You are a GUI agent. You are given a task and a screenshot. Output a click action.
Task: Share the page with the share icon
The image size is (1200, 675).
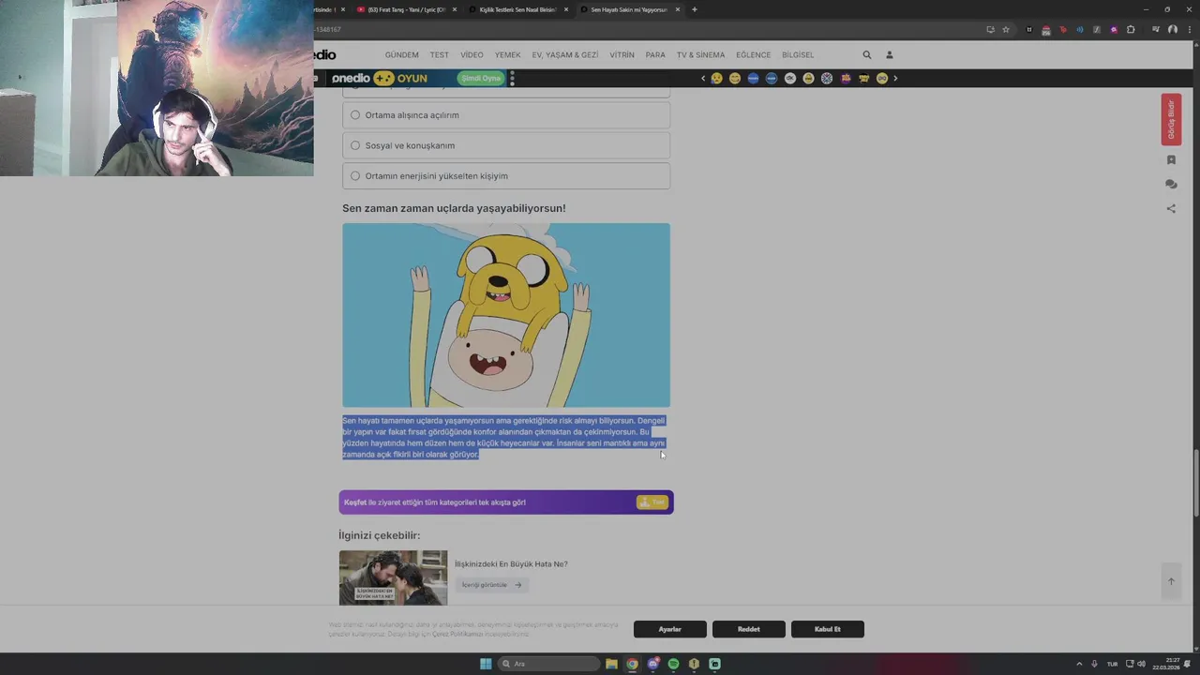click(1171, 209)
